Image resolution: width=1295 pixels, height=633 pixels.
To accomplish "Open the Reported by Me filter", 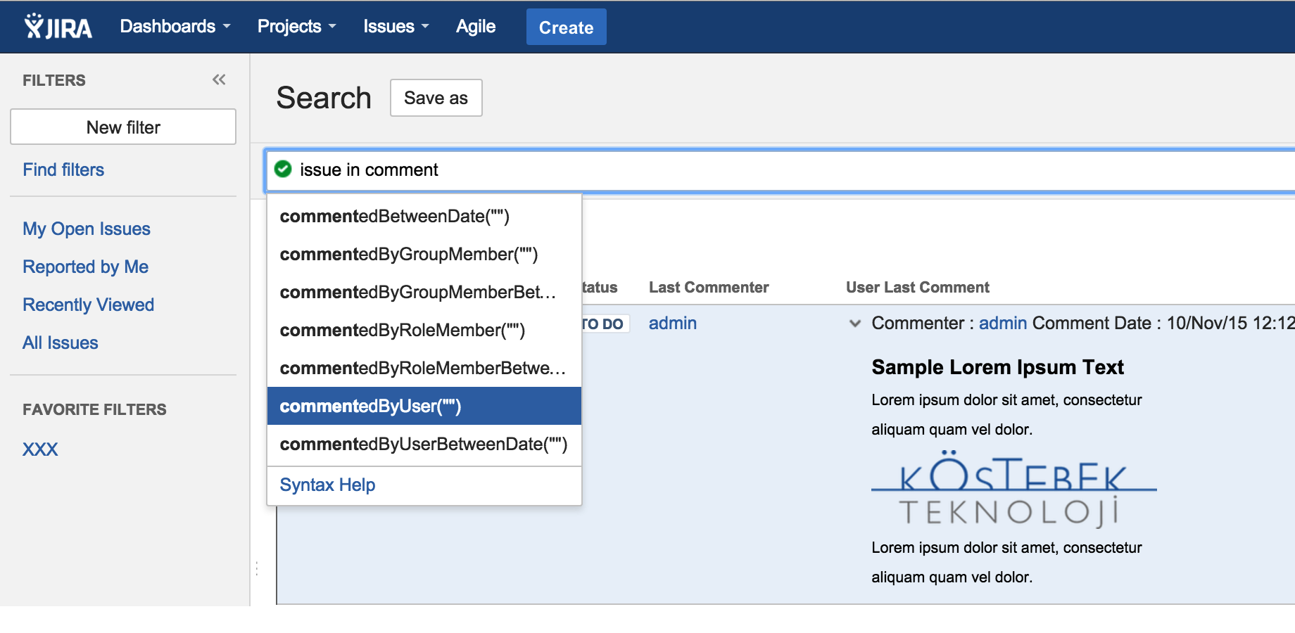I will 85,267.
